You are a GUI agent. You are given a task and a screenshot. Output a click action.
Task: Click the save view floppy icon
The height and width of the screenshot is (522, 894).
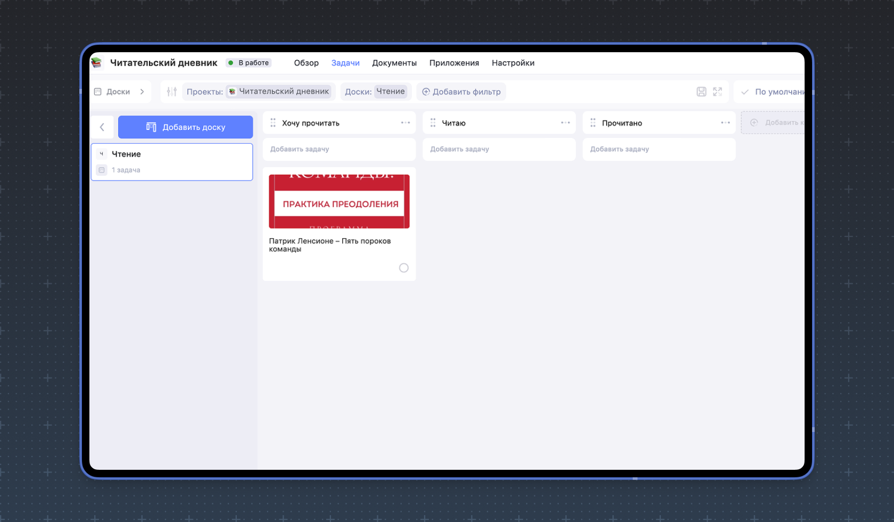click(701, 92)
